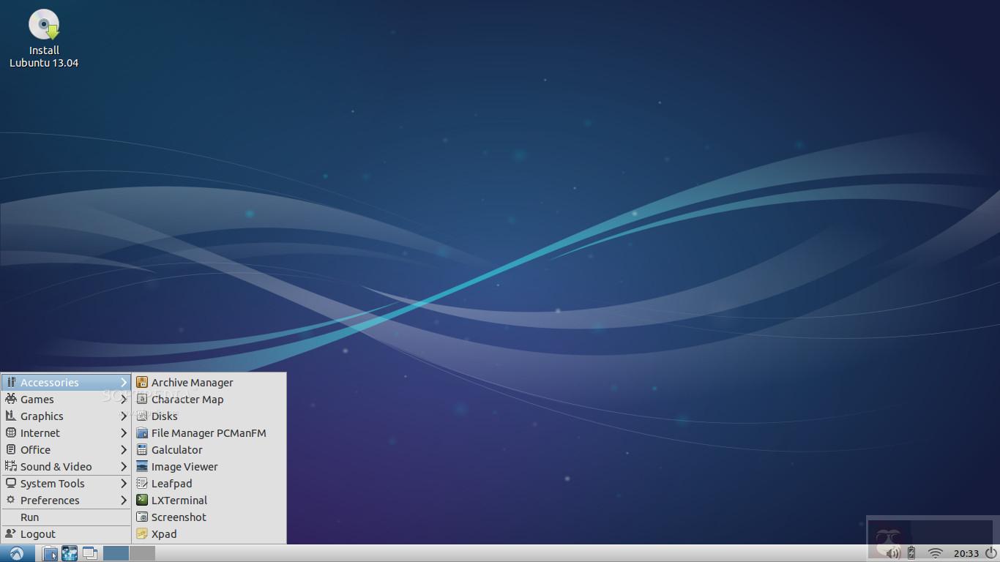The image size is (1000, 562).
Task: Open the Lubuntu start menu button
Action: [x=15, y=553]
